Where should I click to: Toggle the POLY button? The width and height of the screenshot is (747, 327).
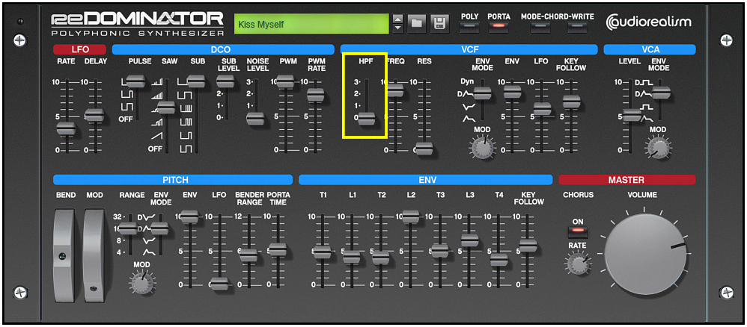pos(470,28)
